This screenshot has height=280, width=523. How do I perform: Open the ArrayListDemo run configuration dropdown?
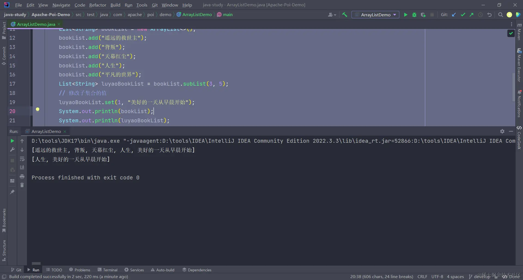375,15
